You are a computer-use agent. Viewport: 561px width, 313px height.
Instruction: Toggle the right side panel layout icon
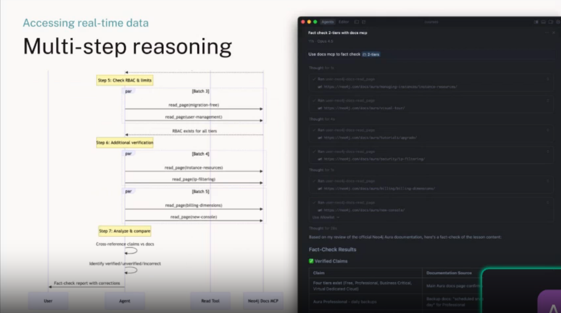(x=550, y=22)
